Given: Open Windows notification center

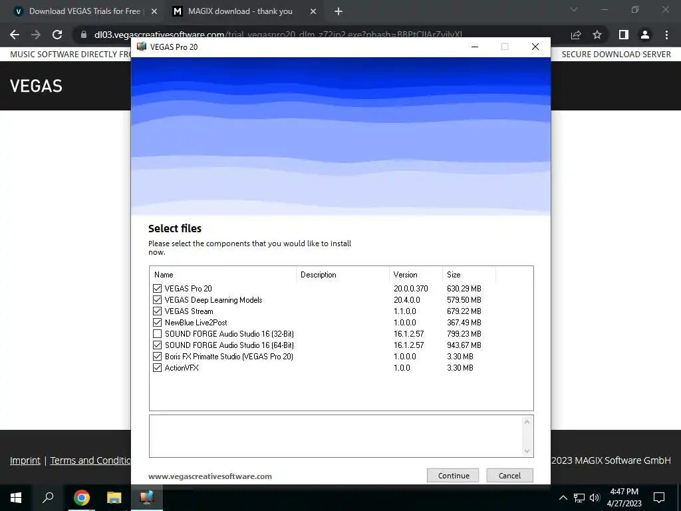Looking at the screenshot, I should (x=659, y=498).
